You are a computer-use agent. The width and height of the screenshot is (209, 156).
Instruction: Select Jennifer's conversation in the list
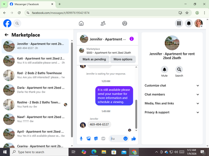pyautogui.click(x=35, y=46)
